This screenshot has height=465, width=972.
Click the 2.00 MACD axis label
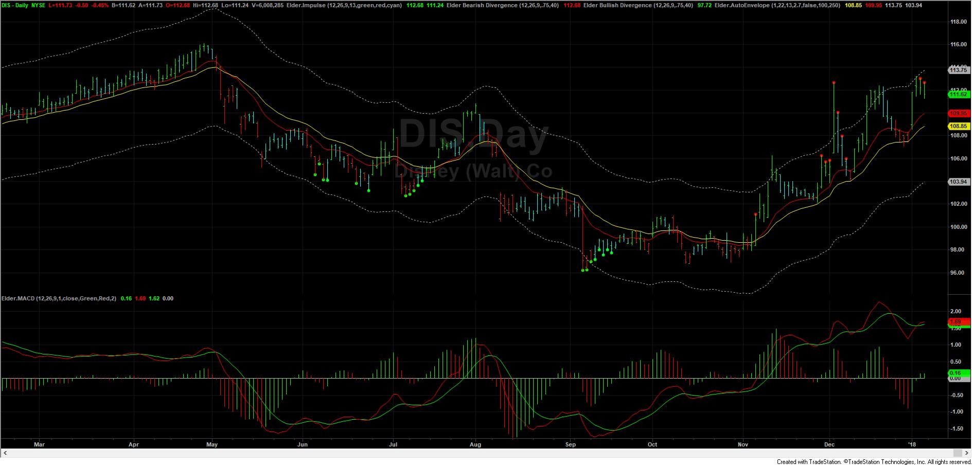(x=956, y=311)
